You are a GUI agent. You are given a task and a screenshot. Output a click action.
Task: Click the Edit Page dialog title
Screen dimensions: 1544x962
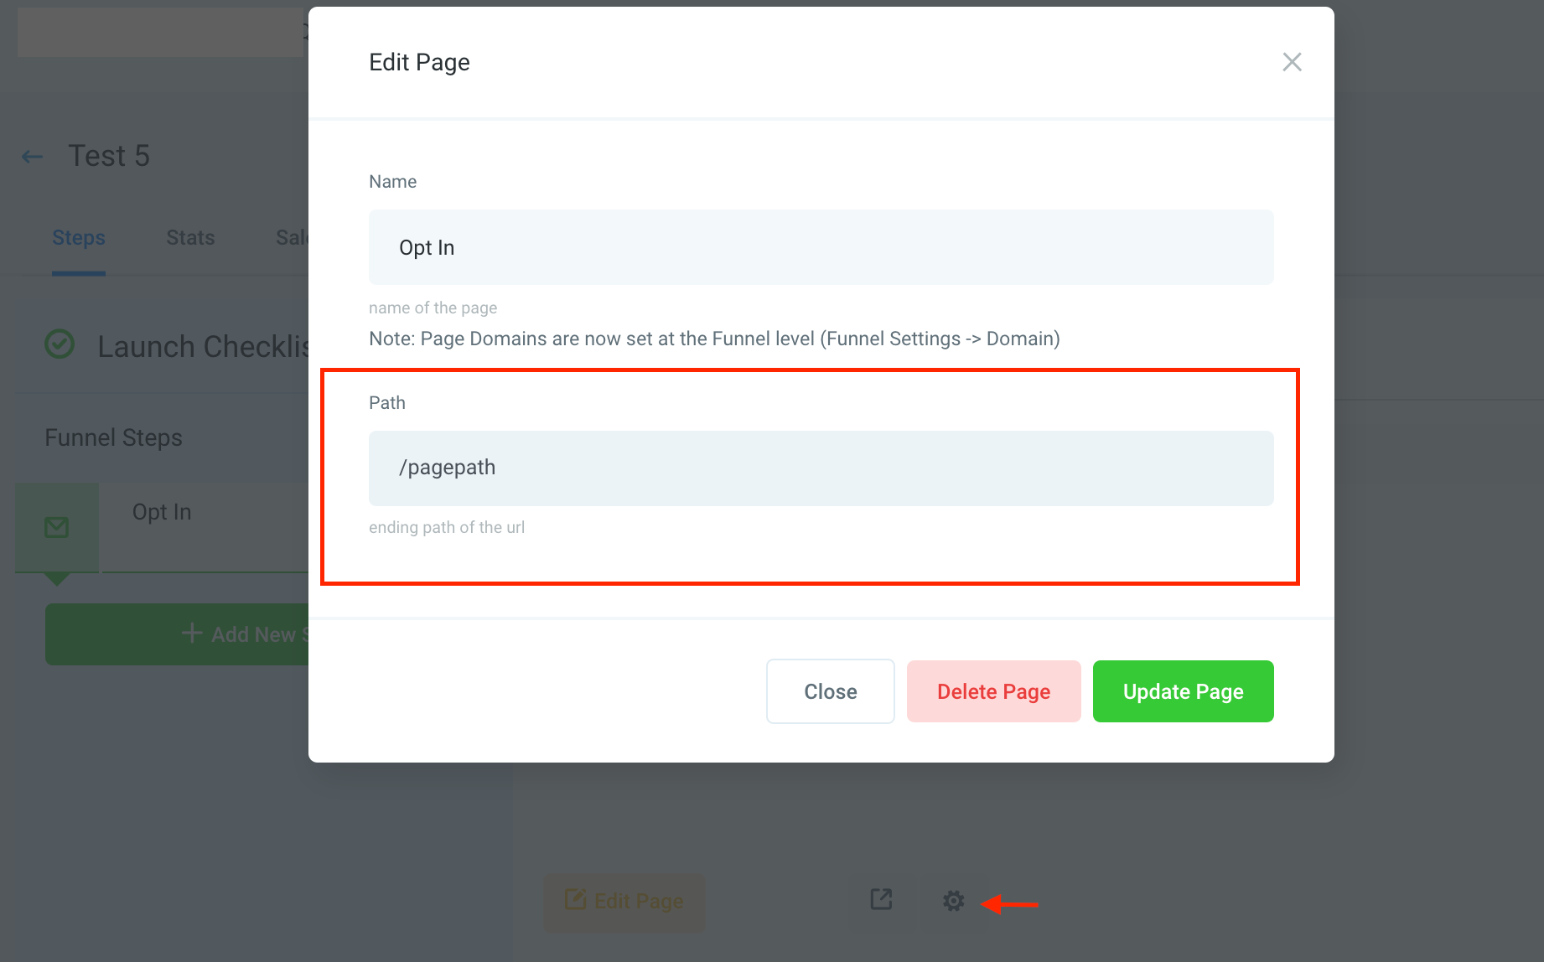click(x=419, y=62)
